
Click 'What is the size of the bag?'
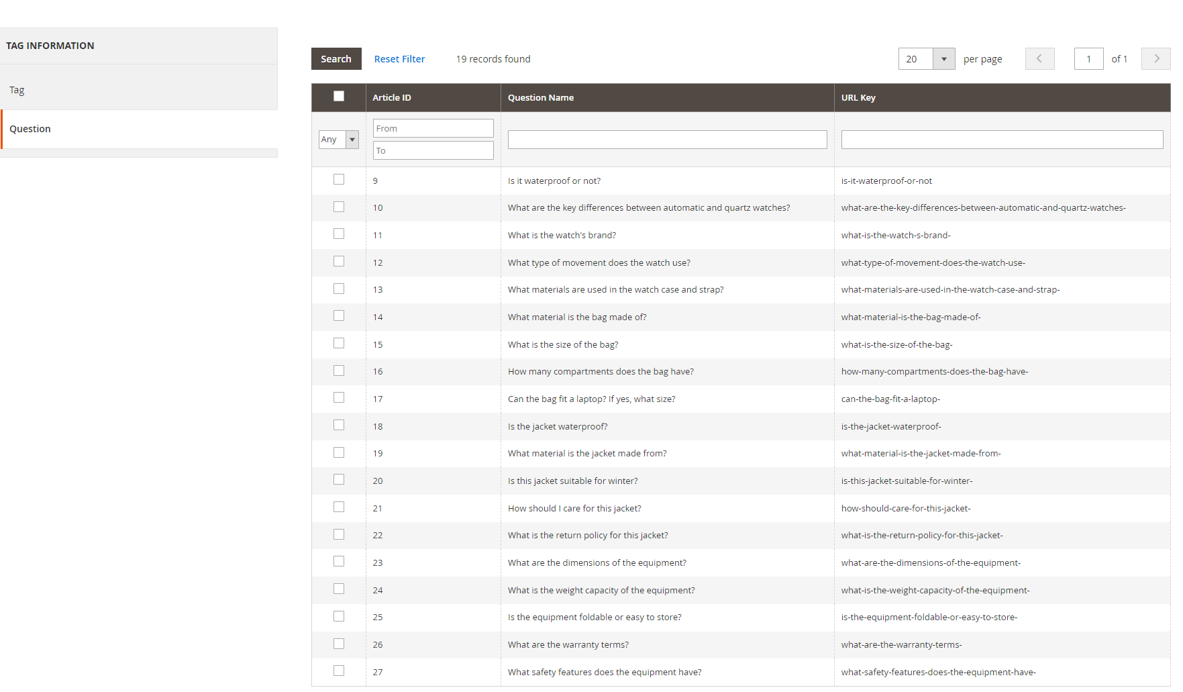pyautogui.click(x=563, y=344)
